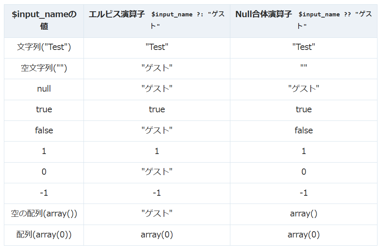The image size is (381, 248).
Task: Click the null cell in the first column
Action: [44, 89]
